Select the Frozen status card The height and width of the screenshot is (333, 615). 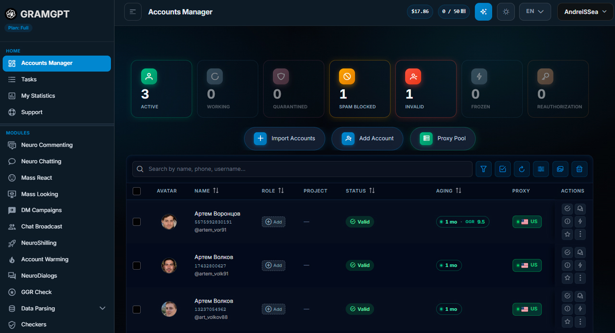coord(492,89)
